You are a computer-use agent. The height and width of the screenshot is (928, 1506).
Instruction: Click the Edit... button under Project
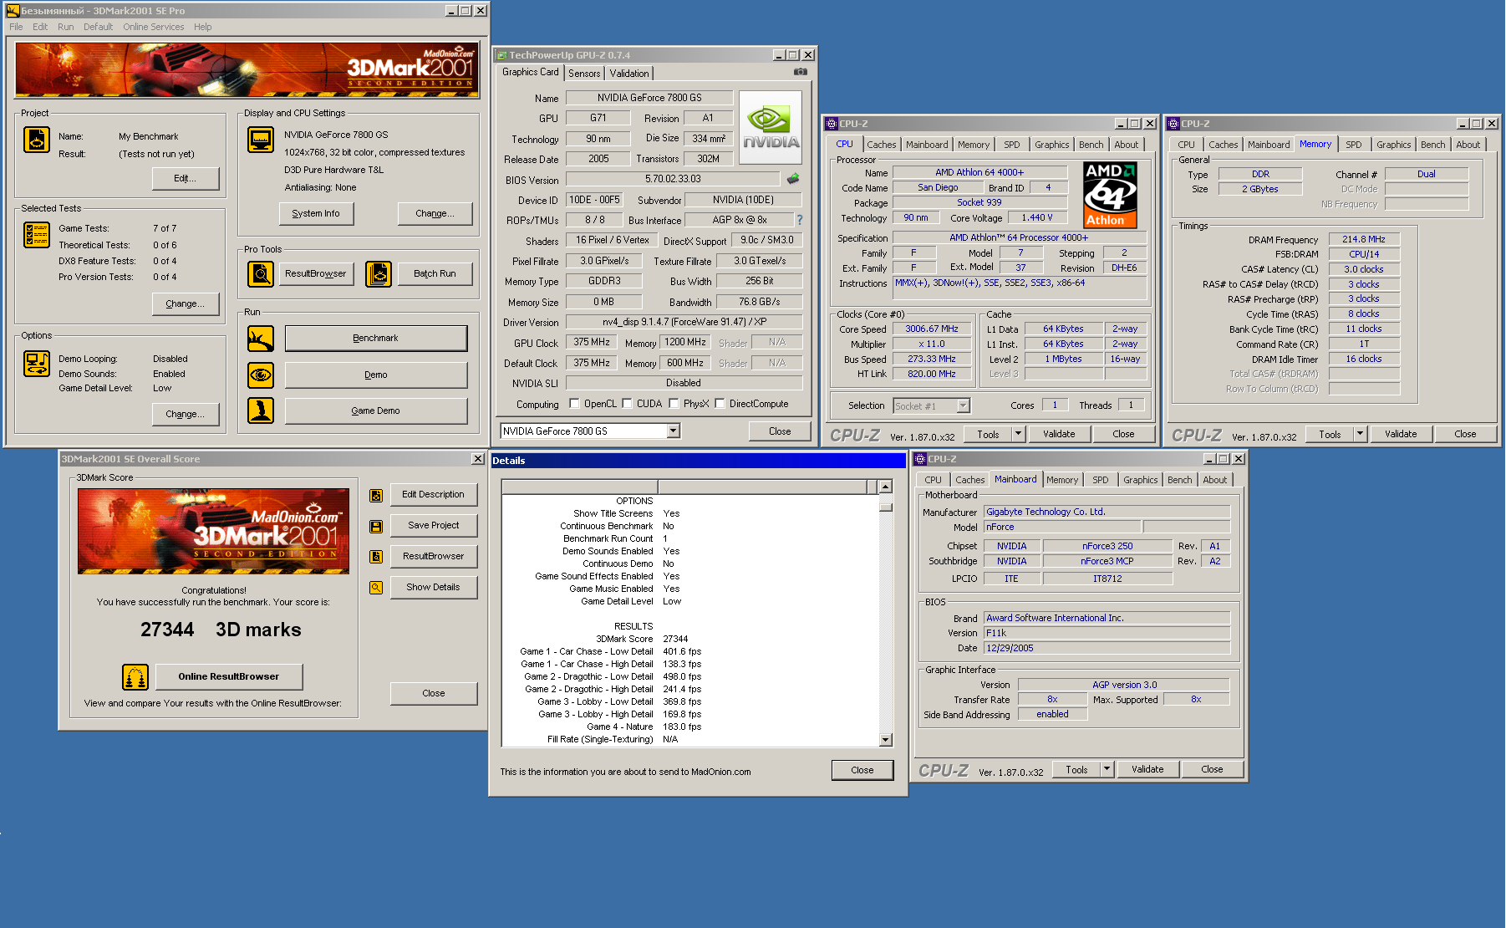coord(186,178)
